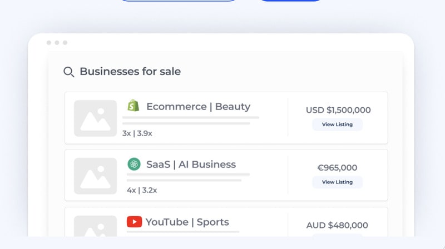Viewport: 445px width, 249px height.
Task: Open the SaaS | AI Business listing title
Action: point(191,164)
